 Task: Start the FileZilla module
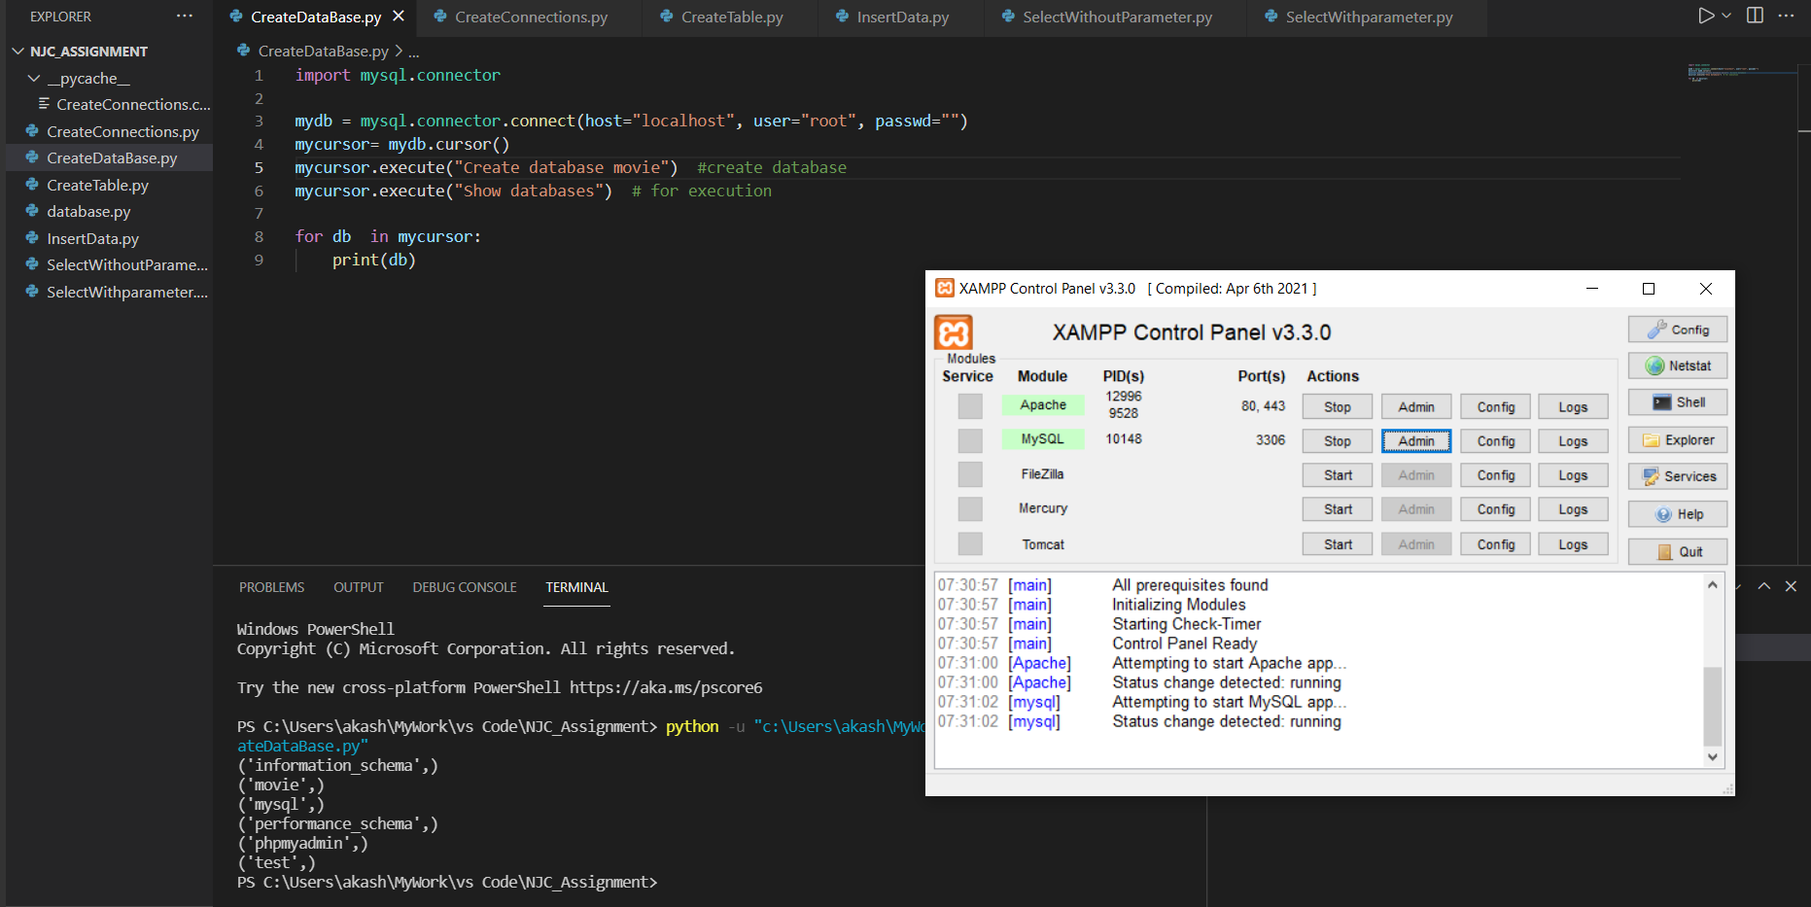1338,475
